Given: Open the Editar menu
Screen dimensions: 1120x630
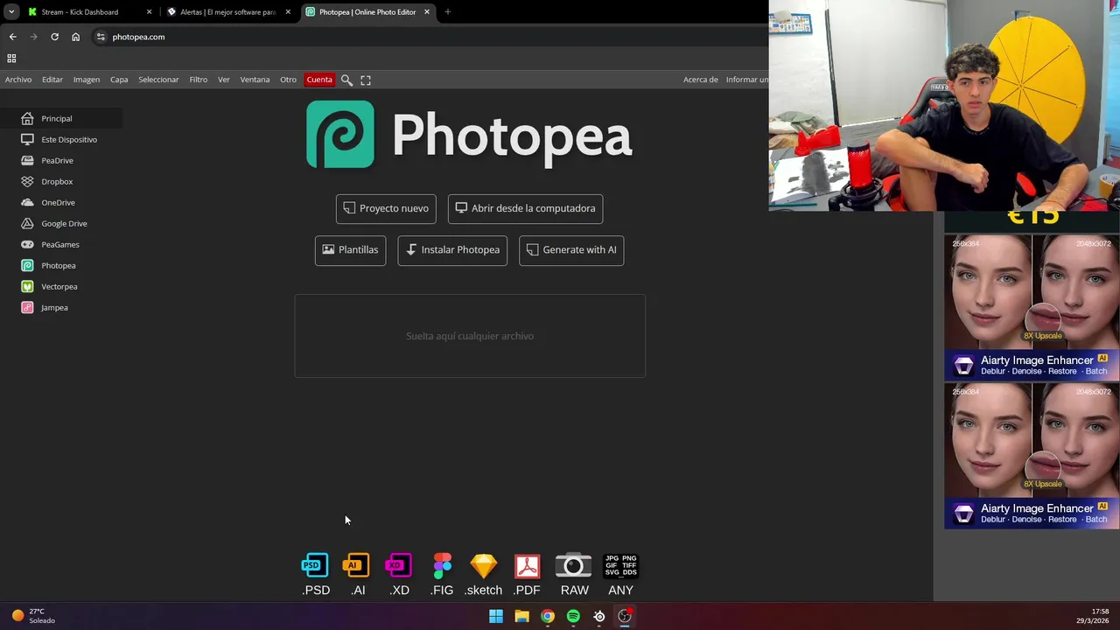Looking at the screenshot, I should (52, 80).
